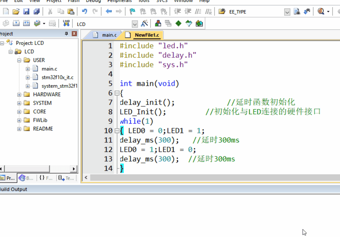Image resolution: width=340 pixels, height=237 pixels.
Task: Select the Books tab at the bottom
Action: 26,178
